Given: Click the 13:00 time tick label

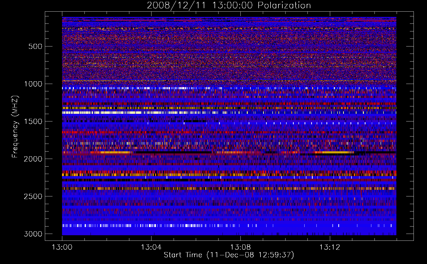Looking at the screenshot, I should [62, 247].
